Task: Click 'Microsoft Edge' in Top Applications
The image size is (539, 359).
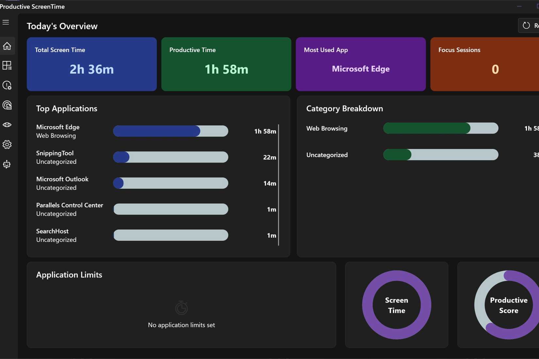Action: [58, 127]
